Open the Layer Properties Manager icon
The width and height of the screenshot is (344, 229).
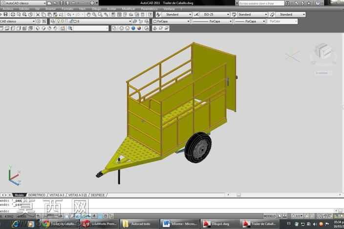pos(53,21)
